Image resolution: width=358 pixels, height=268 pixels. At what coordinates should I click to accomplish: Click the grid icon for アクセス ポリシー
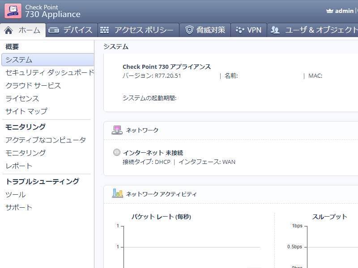(x=104, y=30)
